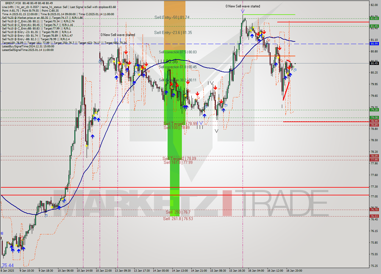Click the '16 Jan 20:00' time axis label
Image resolution: width=381 pixels, height=274 pixels.
294,271
